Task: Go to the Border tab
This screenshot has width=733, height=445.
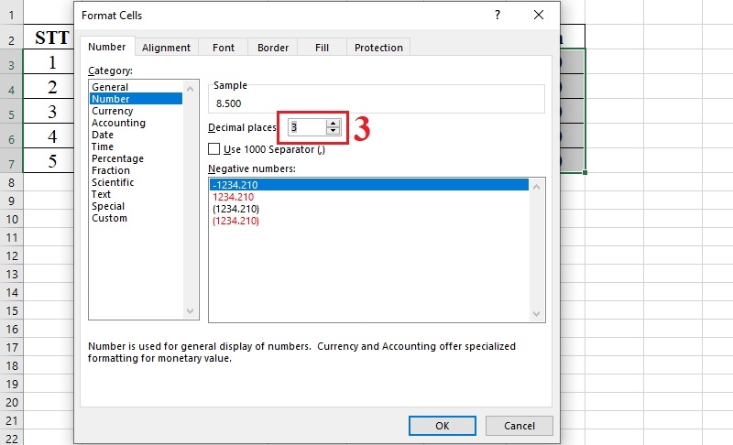Action: point(273,48)
